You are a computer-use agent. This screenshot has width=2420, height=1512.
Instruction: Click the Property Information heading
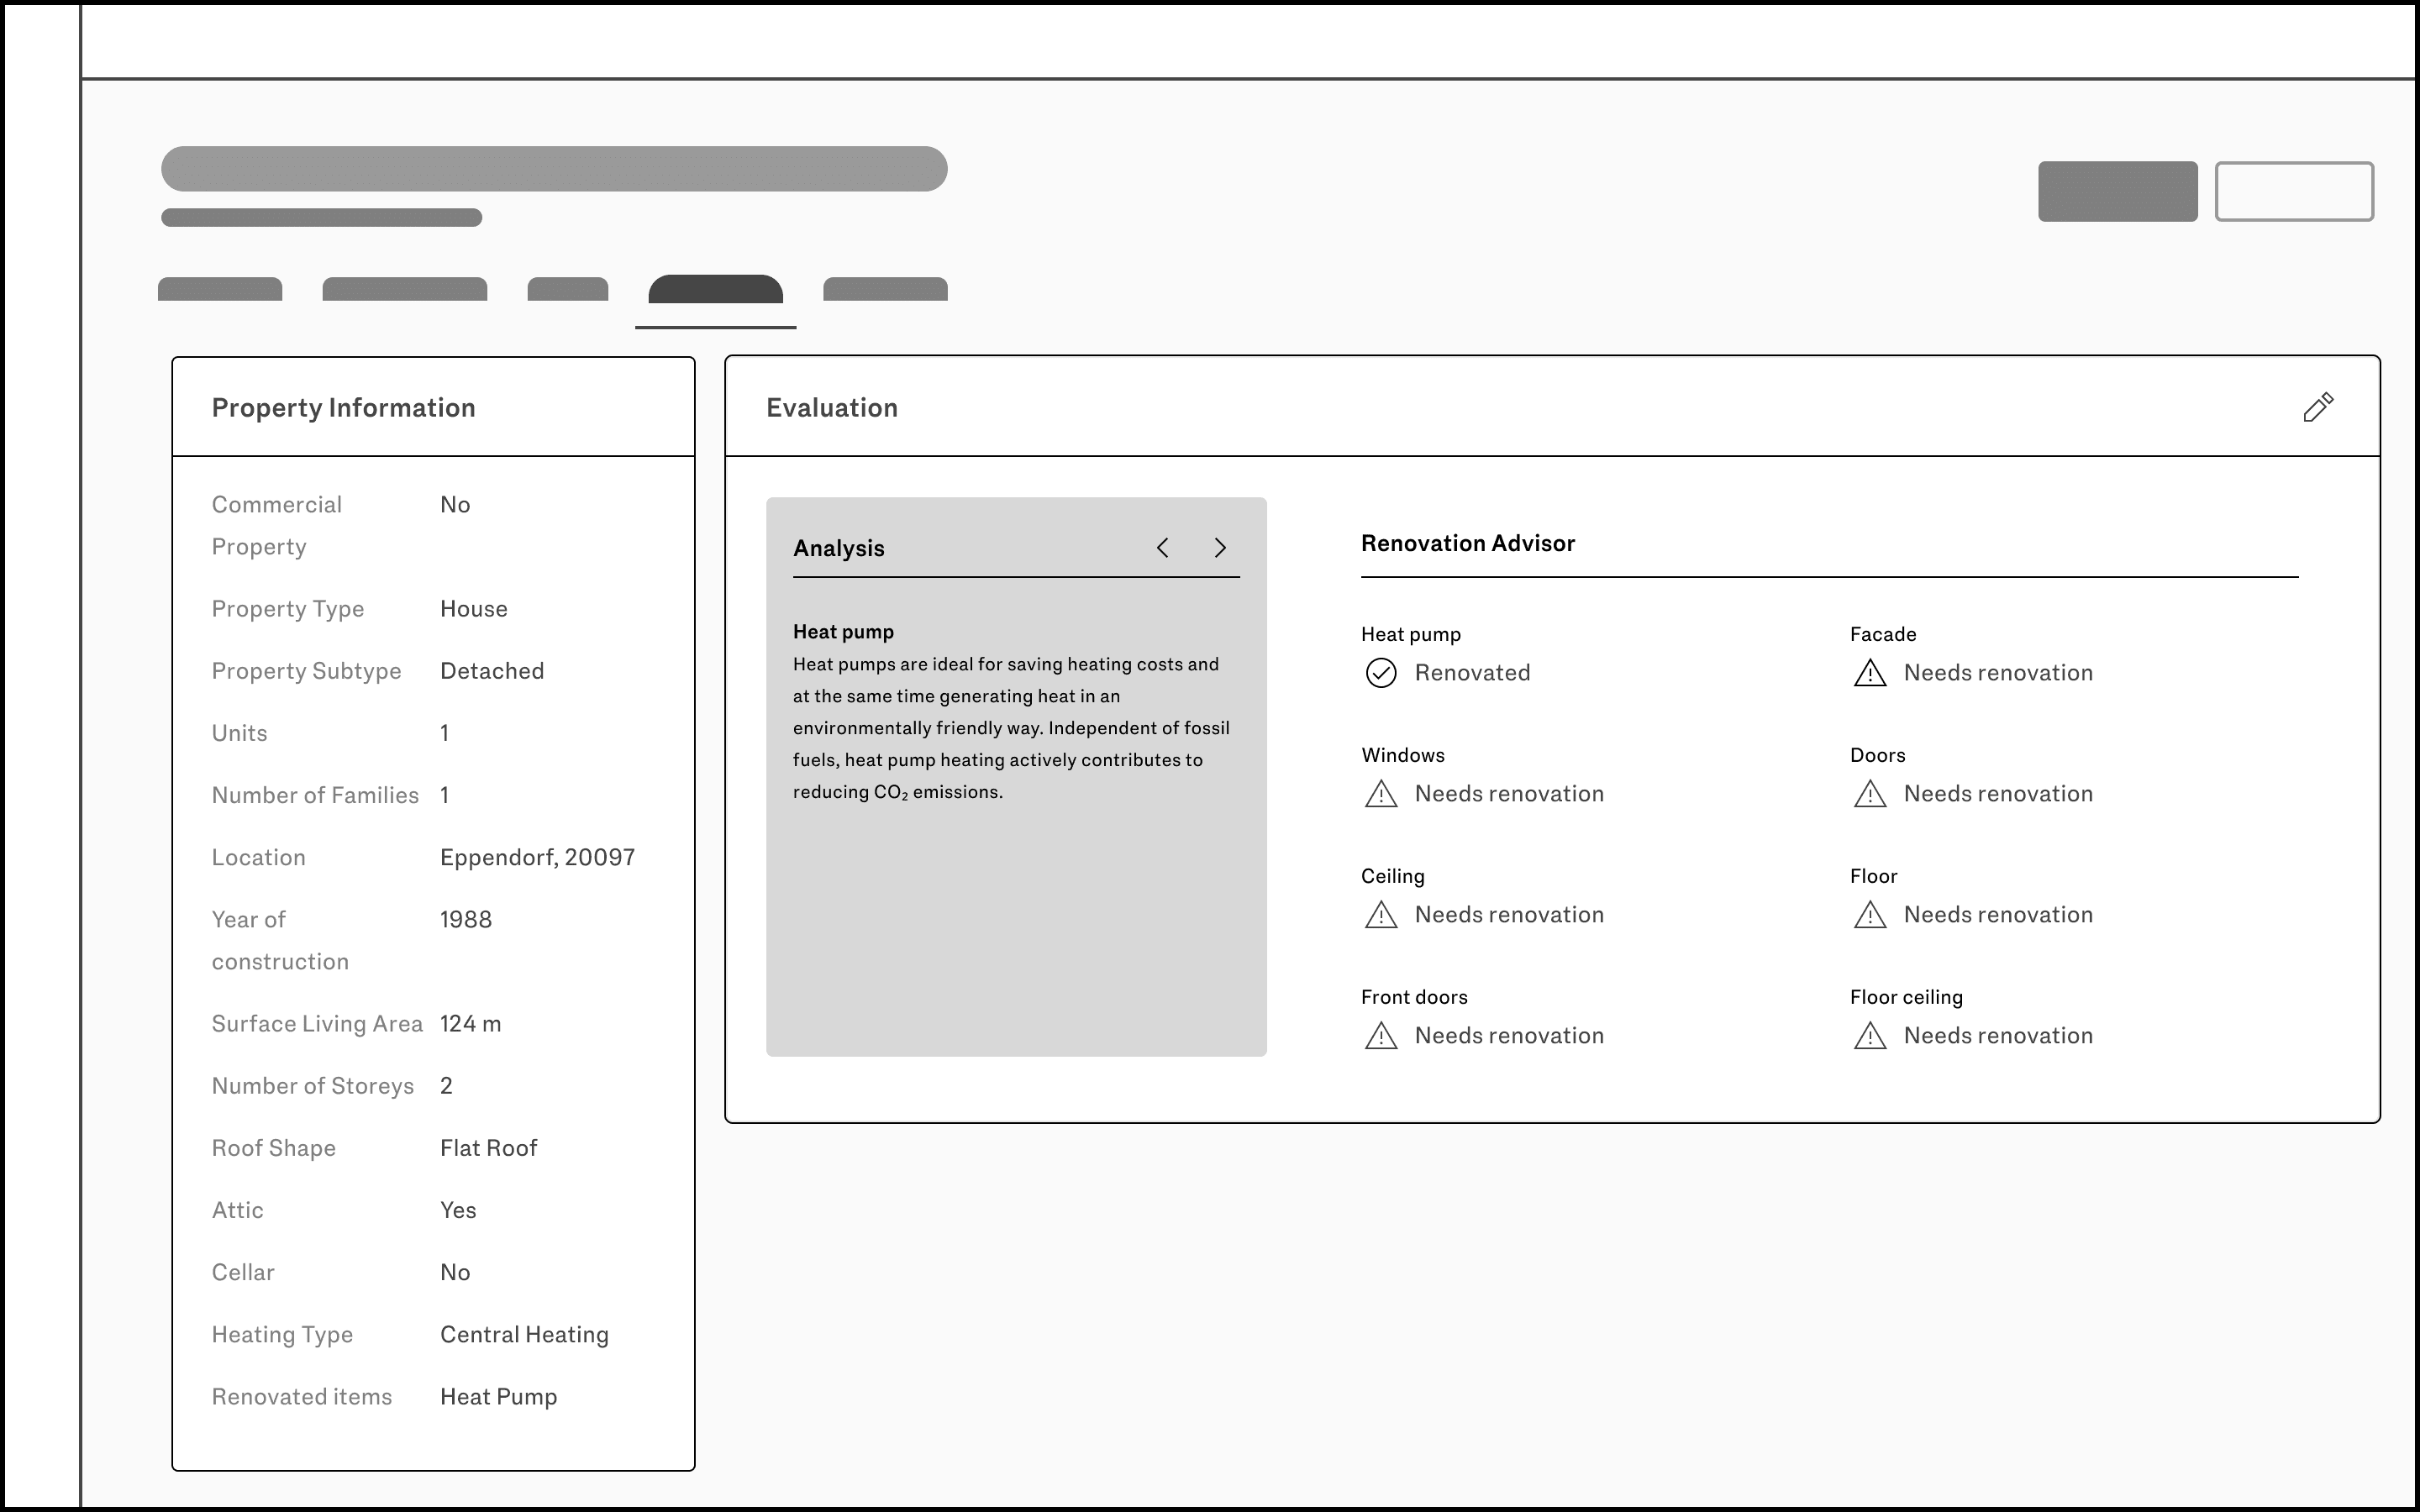tap(343, 408)
